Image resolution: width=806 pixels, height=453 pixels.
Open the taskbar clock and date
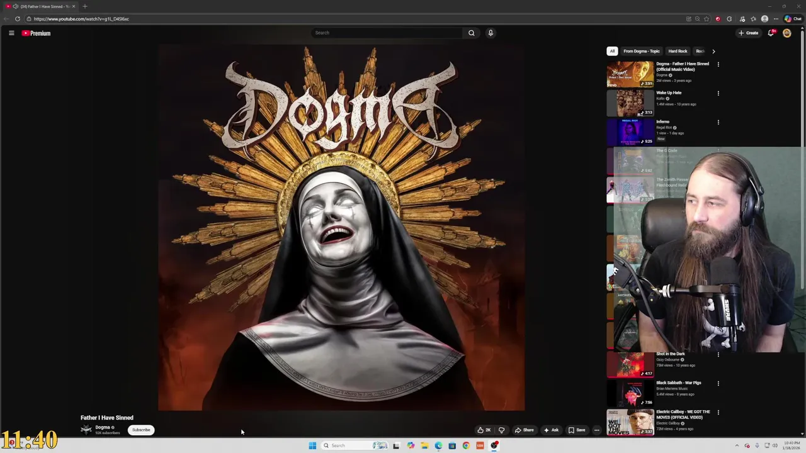click(x=792, y=445)
